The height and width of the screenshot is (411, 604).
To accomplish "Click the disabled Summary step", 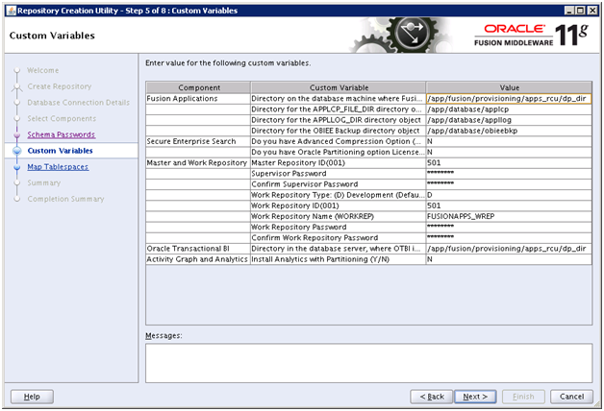I will (x=44, y=183).
